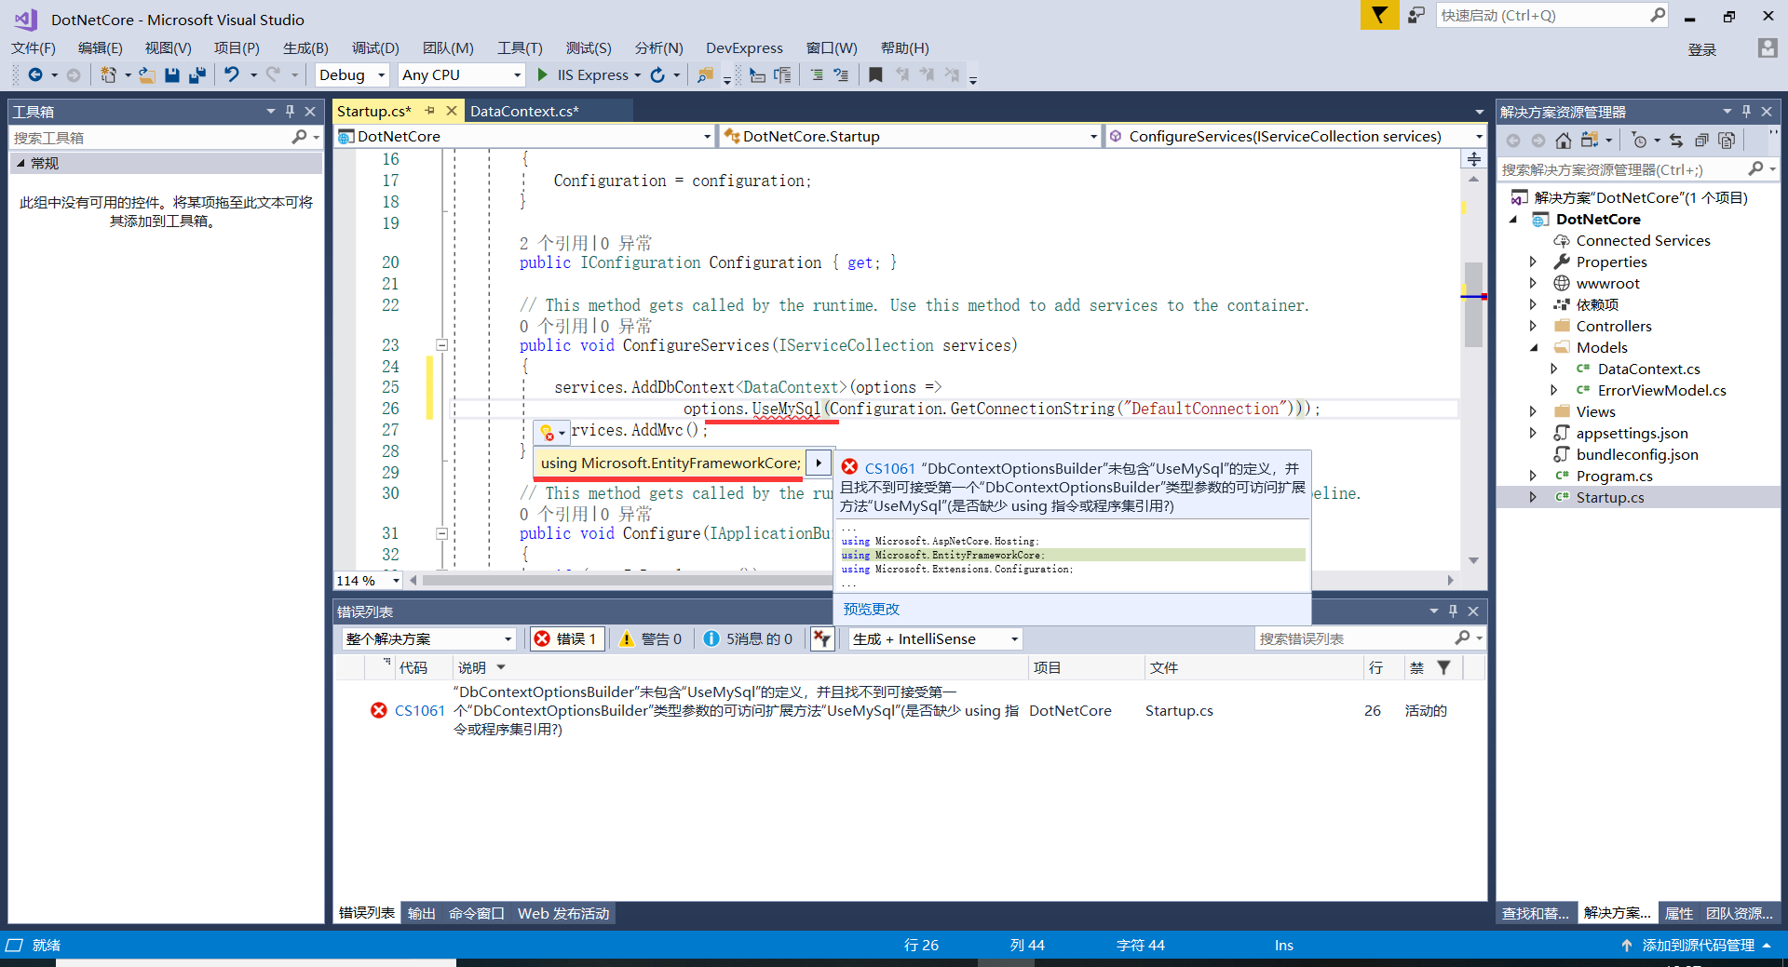Uncomment selected lines using the toolbar icon
Viewport: 1788px width, 967px height.
841,75
